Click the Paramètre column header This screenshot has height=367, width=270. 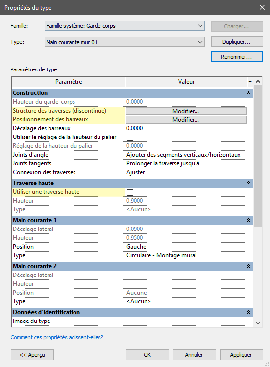click(69, 82)
